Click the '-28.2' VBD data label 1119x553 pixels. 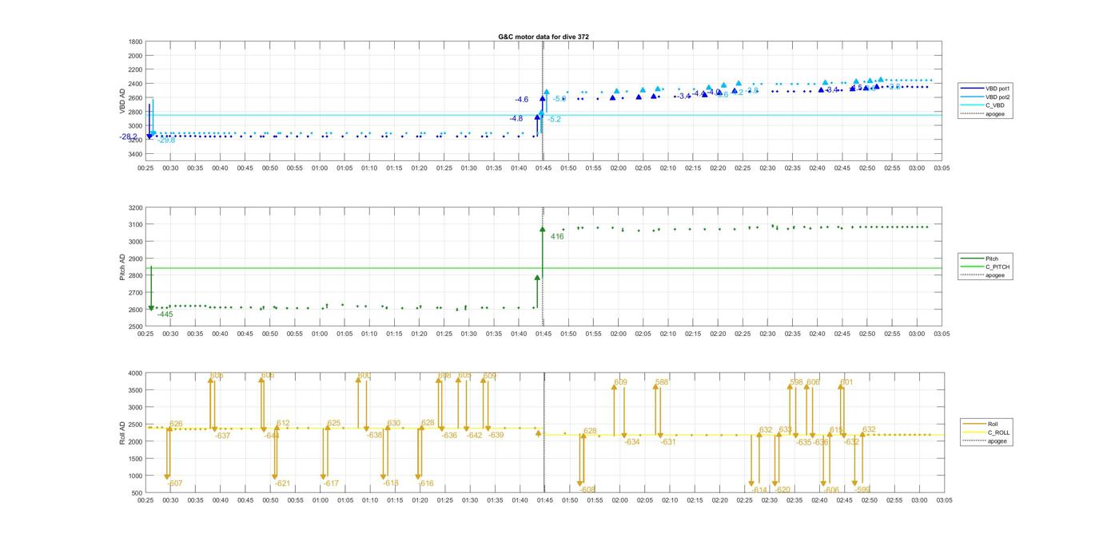click(x=129, y=136)
